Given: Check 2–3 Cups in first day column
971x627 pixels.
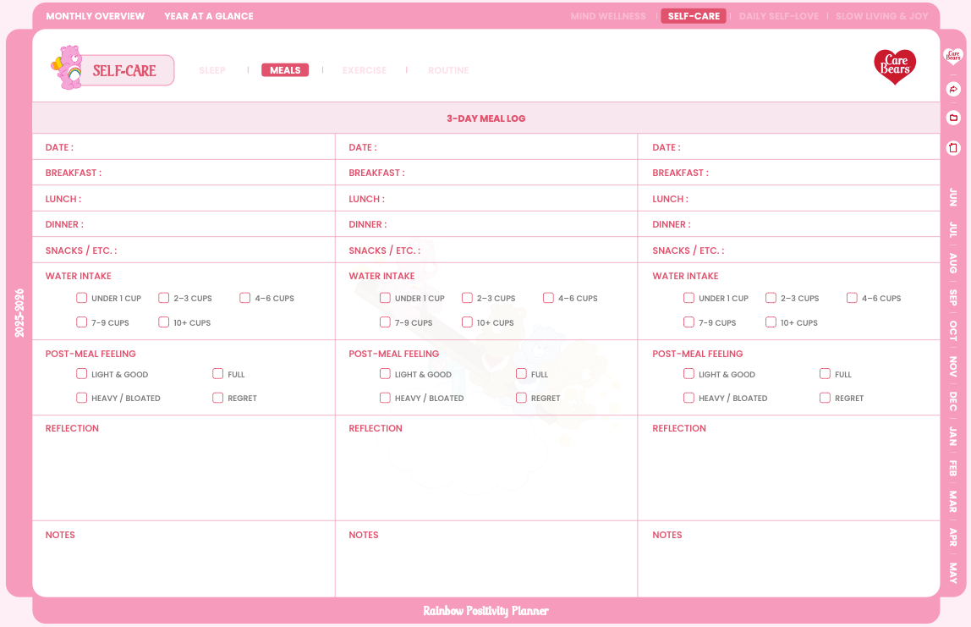Looking at the screenshot, I should (x=163, y=298).
